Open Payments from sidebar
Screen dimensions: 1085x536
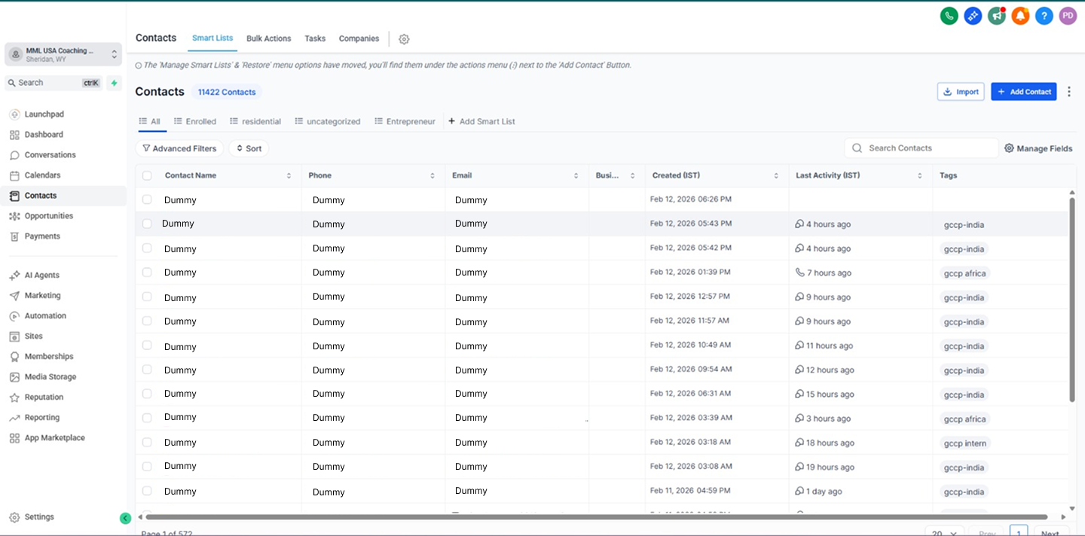[x=42, y=236]
